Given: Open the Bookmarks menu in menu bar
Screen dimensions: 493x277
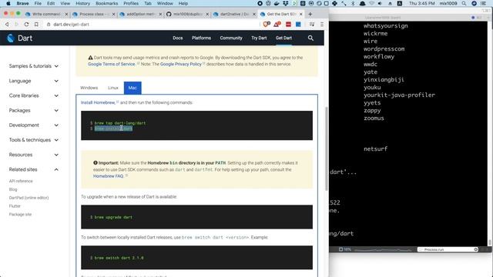Looking at the screenshot, I should pyautogui.click(x=106, y=3).
